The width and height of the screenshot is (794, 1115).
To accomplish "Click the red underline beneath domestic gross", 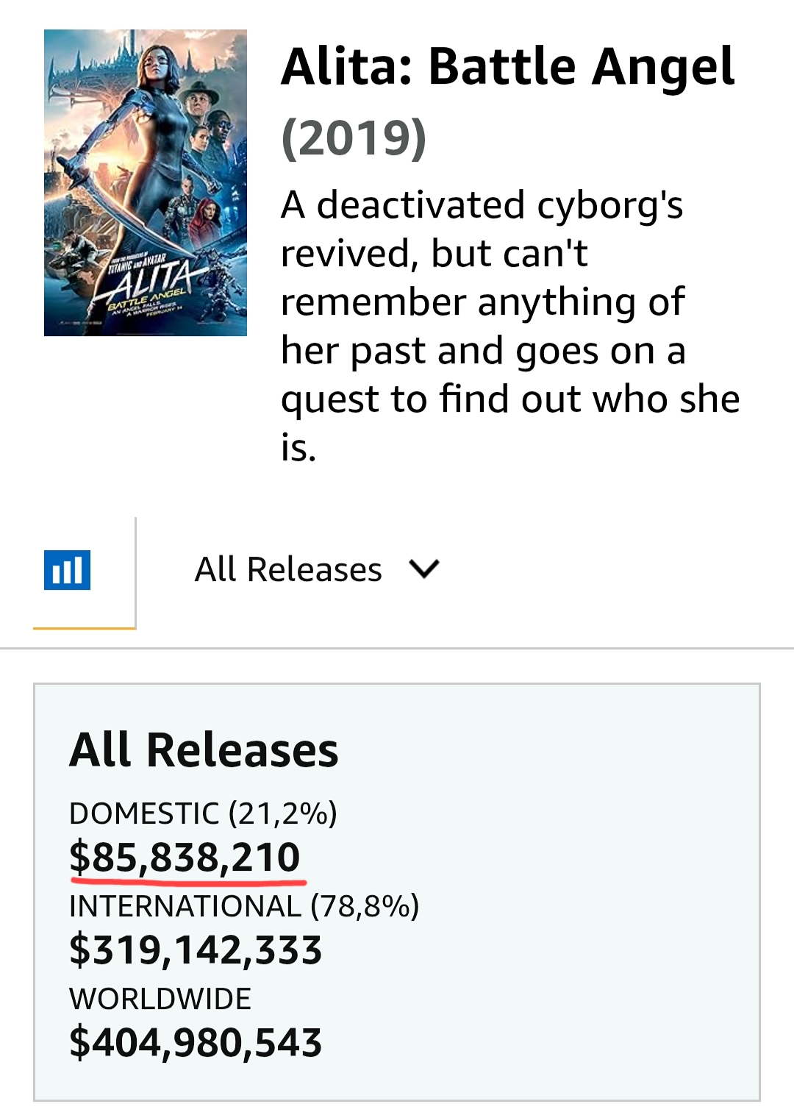I will click(187, 877).
